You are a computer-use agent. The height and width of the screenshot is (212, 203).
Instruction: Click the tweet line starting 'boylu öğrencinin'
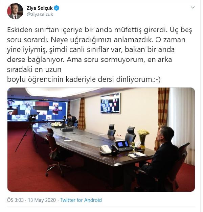84,79
